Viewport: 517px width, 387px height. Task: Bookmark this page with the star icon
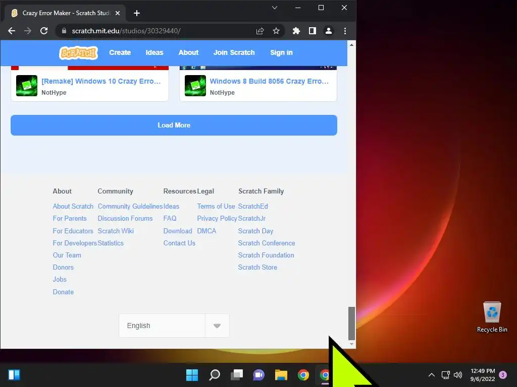276,31
